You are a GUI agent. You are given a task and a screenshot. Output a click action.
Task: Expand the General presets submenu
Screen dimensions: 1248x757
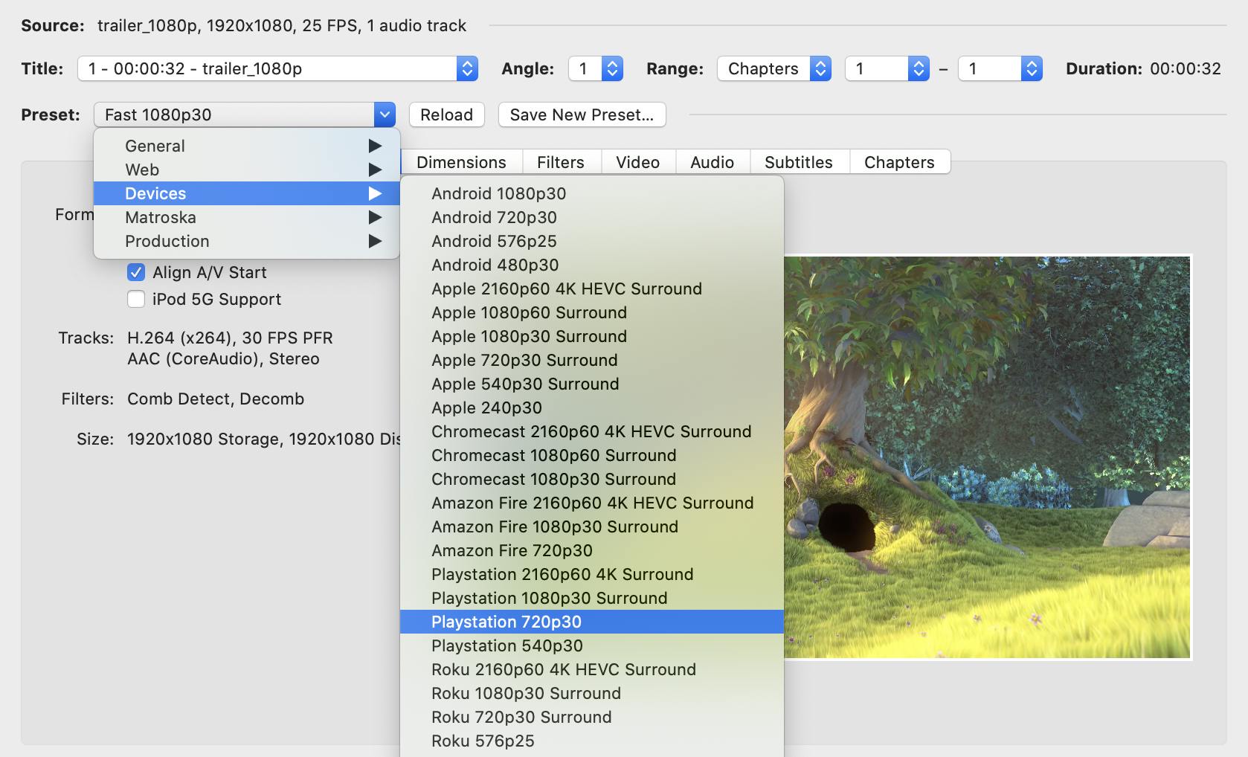(247, 146)
